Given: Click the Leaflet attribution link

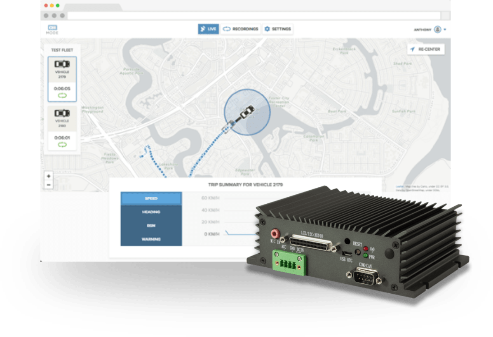Looking at the screenshot, I should click(399, 186).
